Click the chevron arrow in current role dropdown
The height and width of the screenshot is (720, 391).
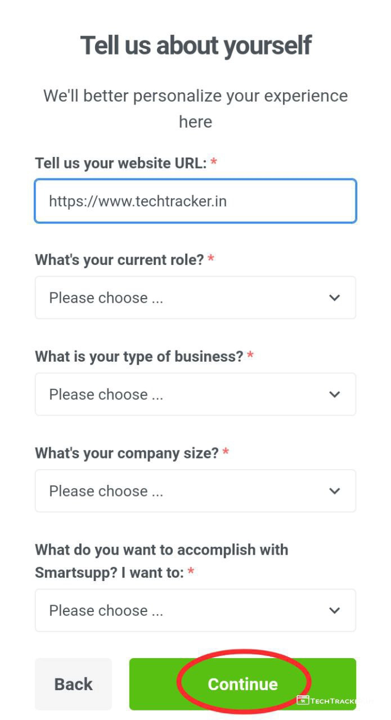coord(335,298)
